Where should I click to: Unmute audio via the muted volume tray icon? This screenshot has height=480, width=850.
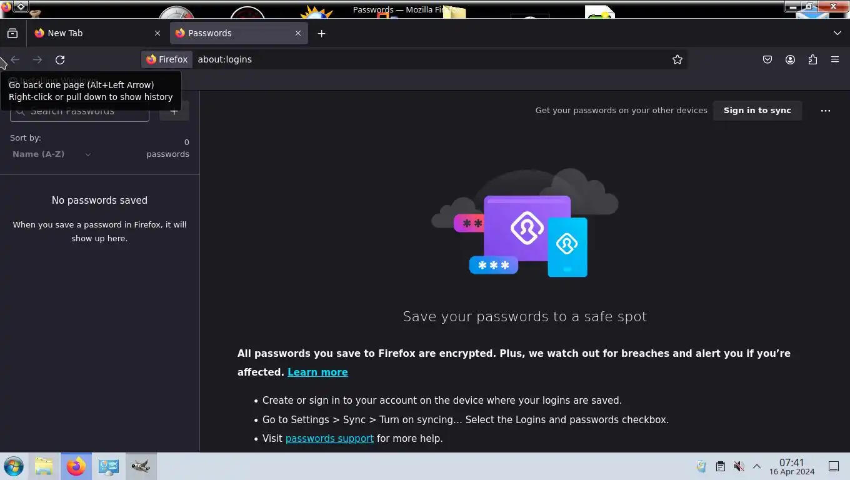tap(739, 466)
